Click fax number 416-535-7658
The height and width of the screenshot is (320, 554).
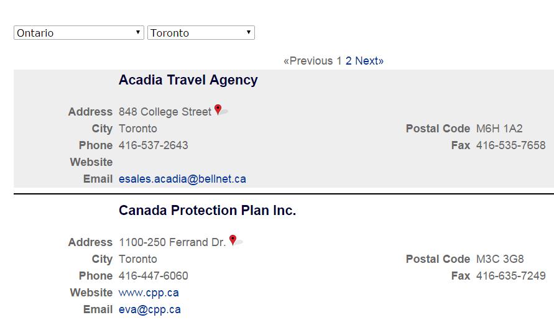click(510, 145)
